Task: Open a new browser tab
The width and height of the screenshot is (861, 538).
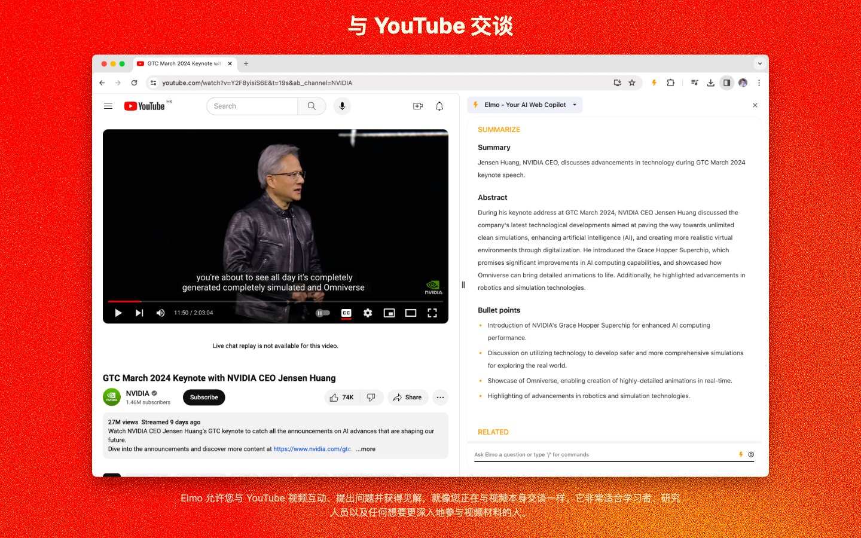Action: tap(246, 63)
